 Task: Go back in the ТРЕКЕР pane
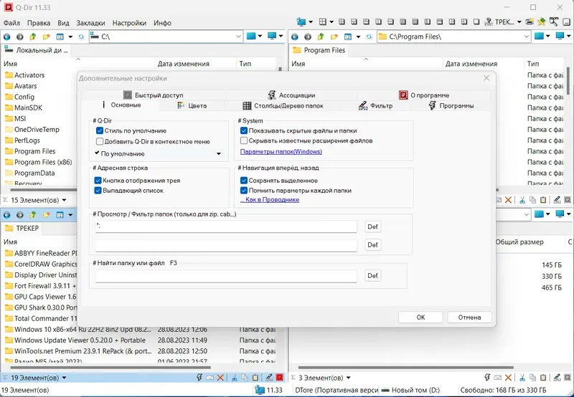tap(7, 215)
